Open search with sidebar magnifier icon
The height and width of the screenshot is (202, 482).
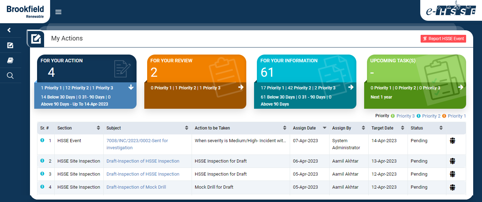click(10, 76)
